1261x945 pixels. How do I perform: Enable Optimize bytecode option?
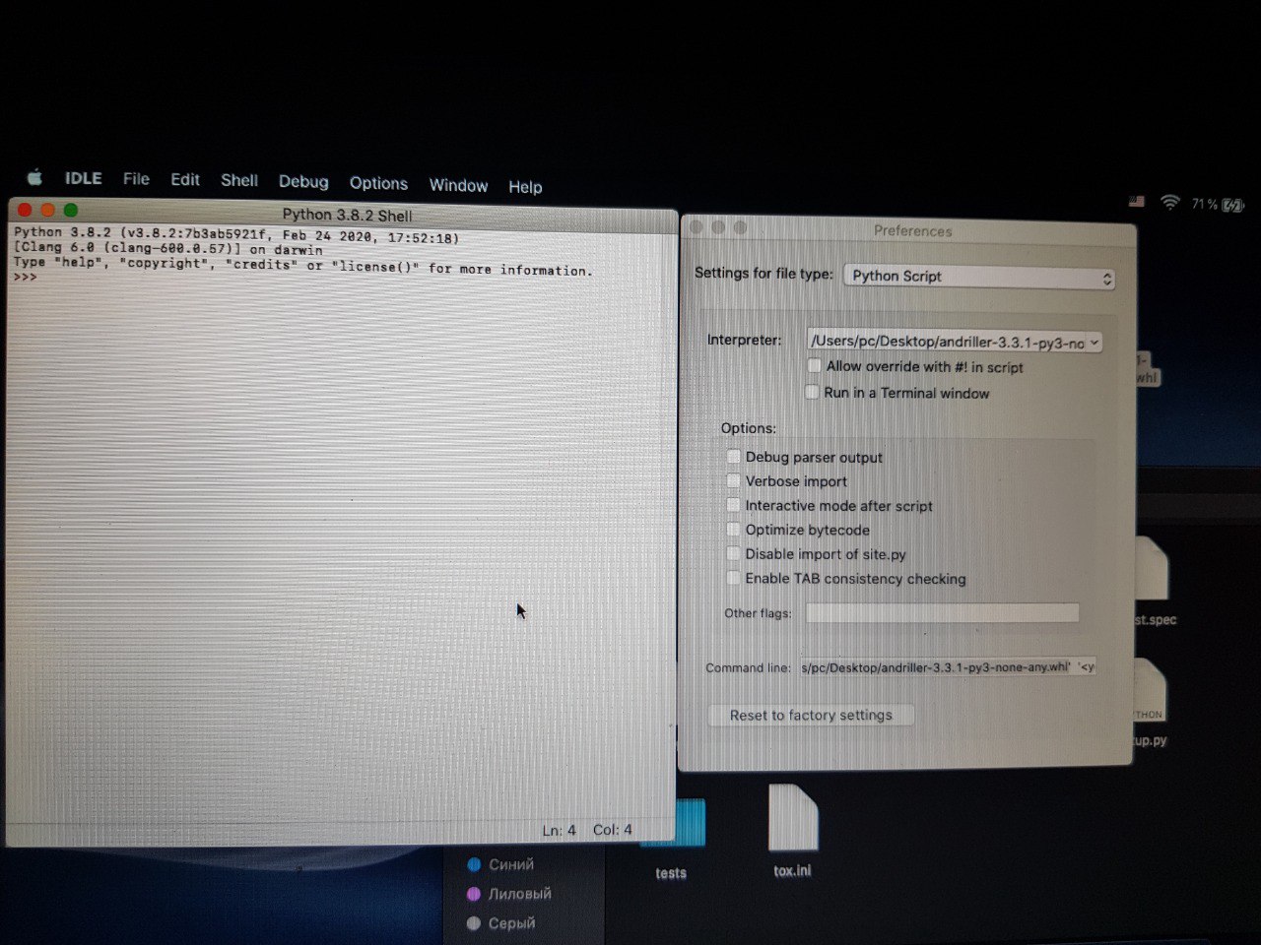tap(733, 530)
